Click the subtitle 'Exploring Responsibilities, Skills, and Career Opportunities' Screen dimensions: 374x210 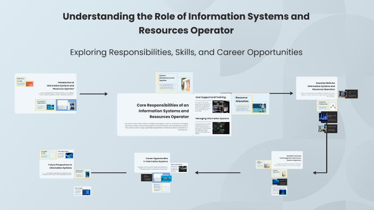tap(186, 52)
